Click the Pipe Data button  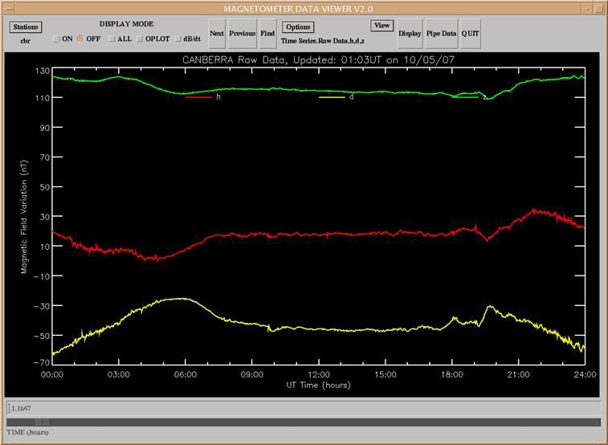coord(442,34)
